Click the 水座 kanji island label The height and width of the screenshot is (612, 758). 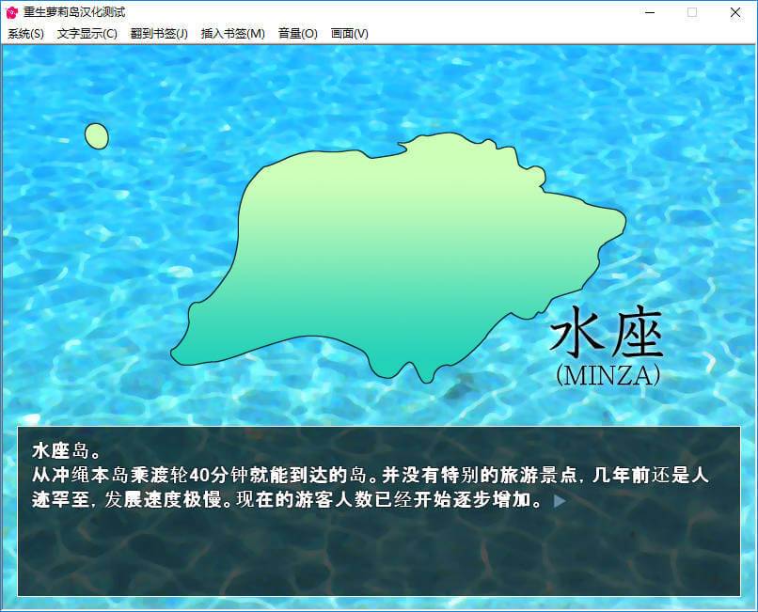click(607, 333)
